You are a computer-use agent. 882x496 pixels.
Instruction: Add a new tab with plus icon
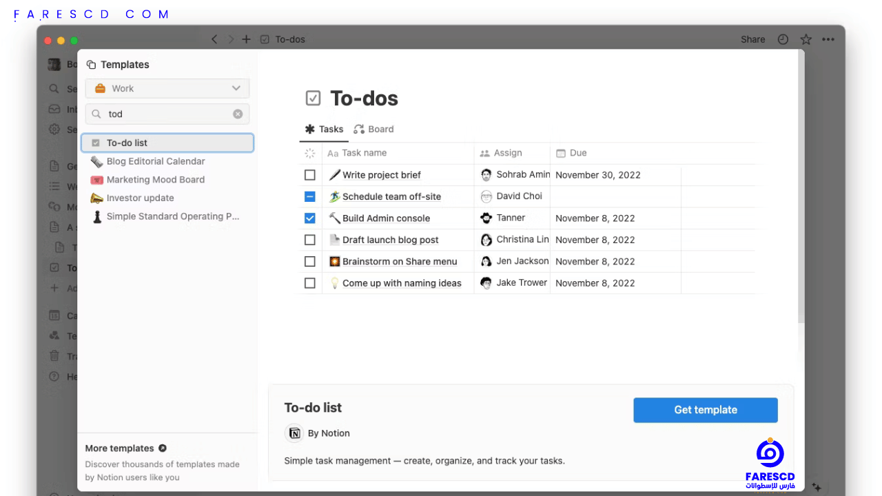click(x=246, y=39)
